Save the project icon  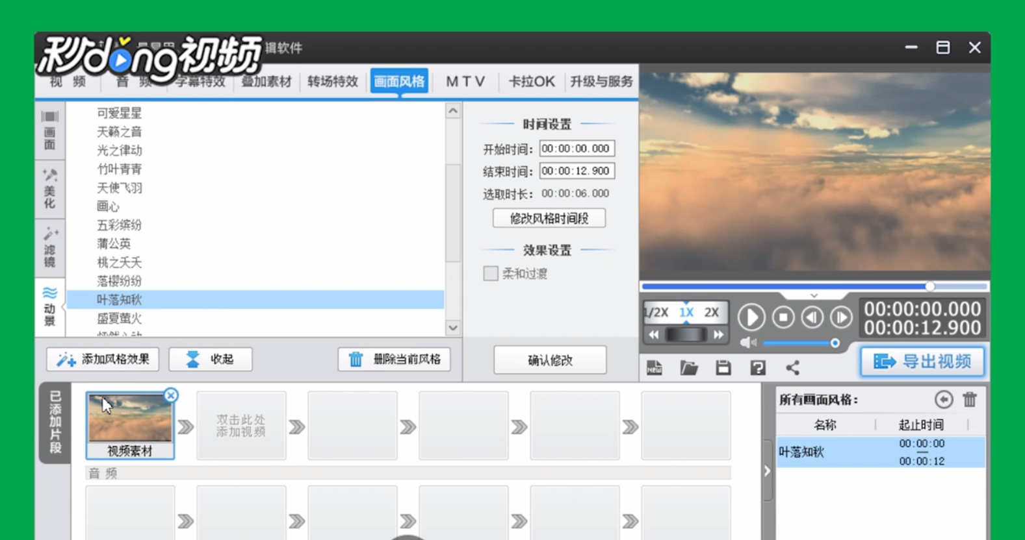pyautogui.click(x=723, y=368)
